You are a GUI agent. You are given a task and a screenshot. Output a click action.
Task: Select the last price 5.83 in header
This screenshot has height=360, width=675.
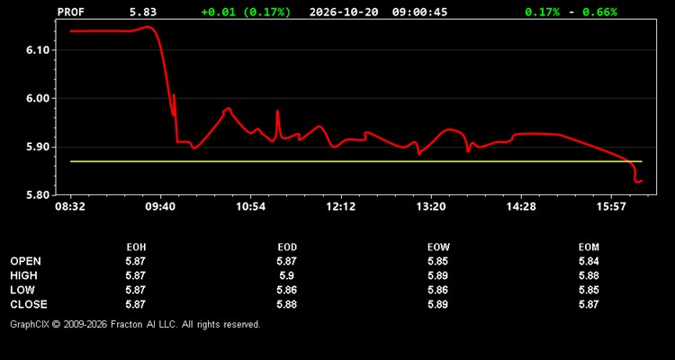point(143,12)
